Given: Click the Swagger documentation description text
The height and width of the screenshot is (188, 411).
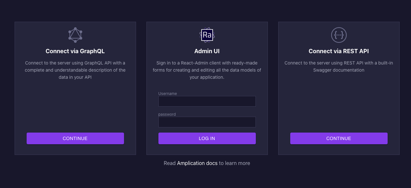Looking at the screenshot, I should (x=339, y=66).
